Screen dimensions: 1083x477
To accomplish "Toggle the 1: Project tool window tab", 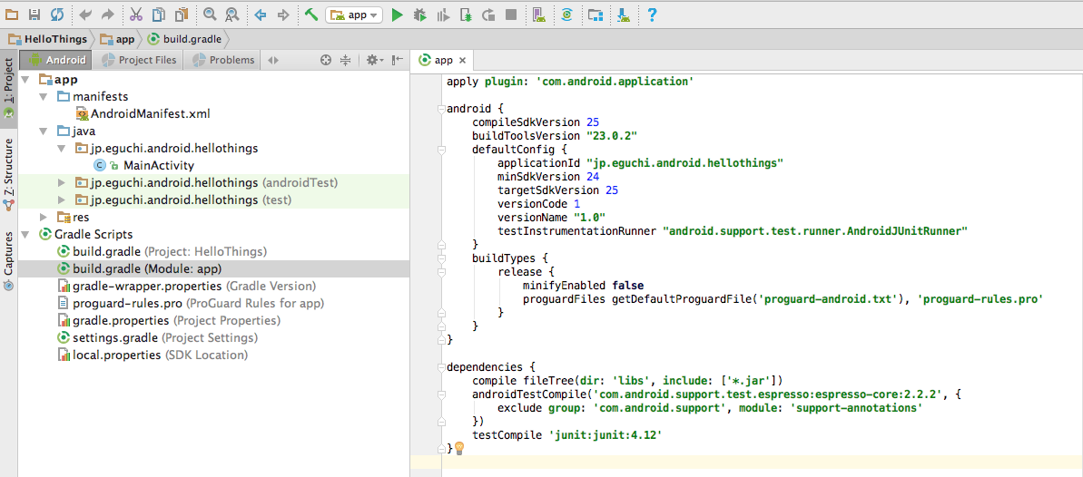I will (9, 88).
